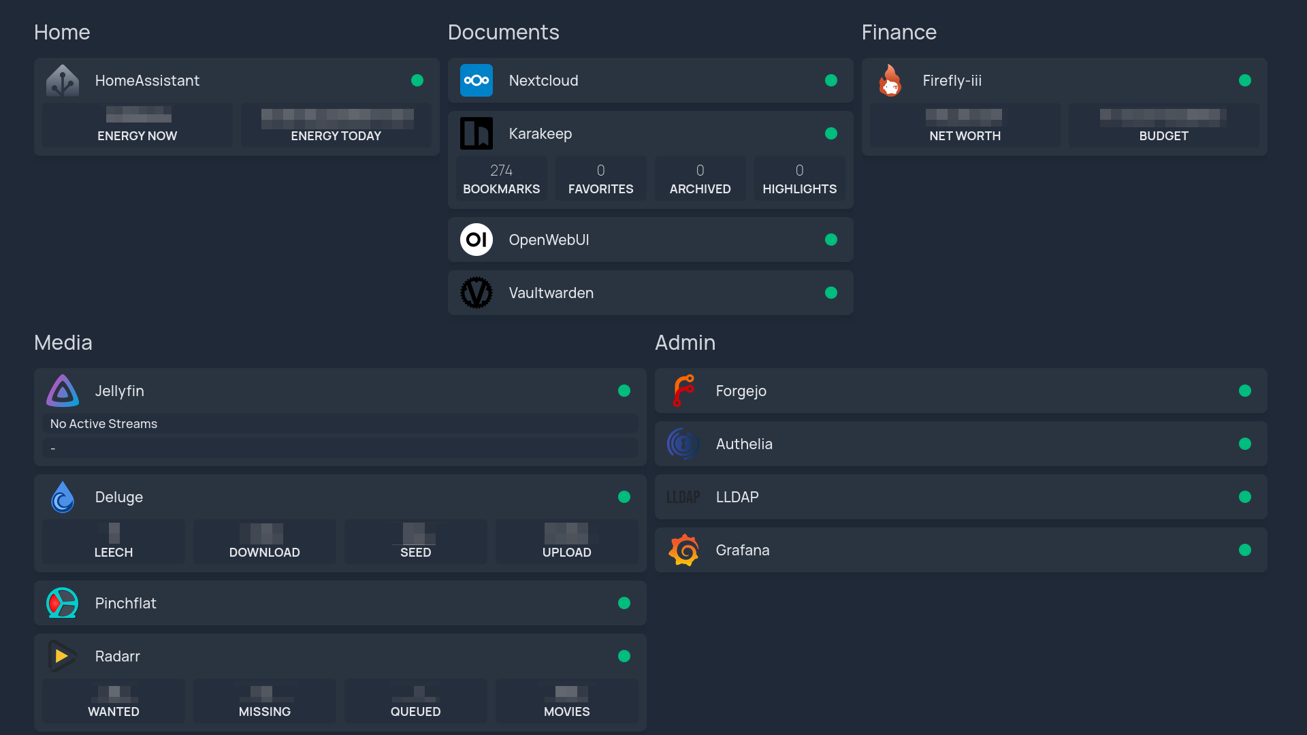Click the Karakeep bookmark icon
Viewport: 1307px width, 735px height.
click(477, 133)
